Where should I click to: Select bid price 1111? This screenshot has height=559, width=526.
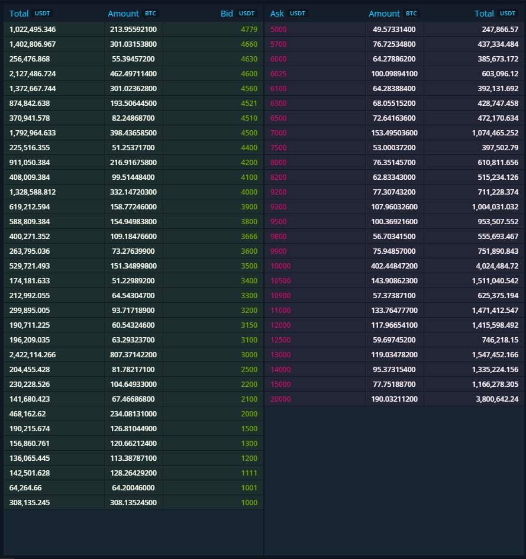pos(249,473)
